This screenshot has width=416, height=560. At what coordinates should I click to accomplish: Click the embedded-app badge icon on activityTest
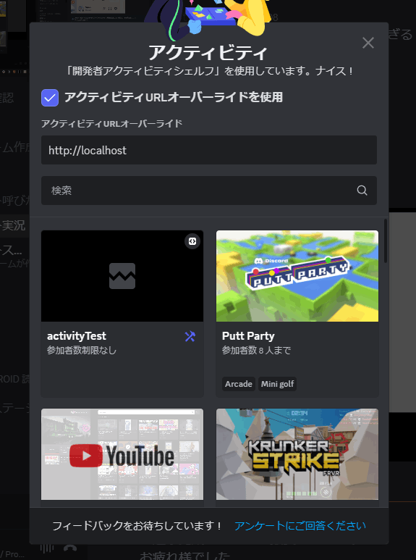click(192, 241)
